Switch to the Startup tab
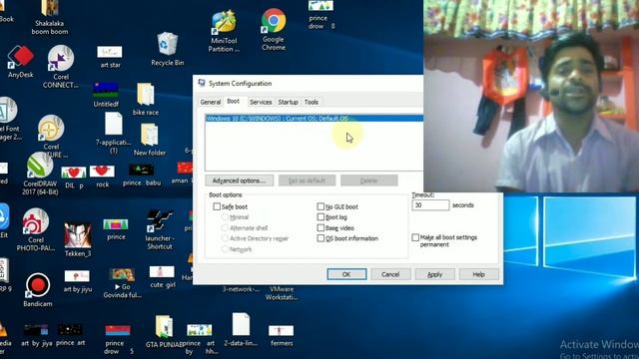The width and height of the screenshot is (639, 359). click(289, 102)
